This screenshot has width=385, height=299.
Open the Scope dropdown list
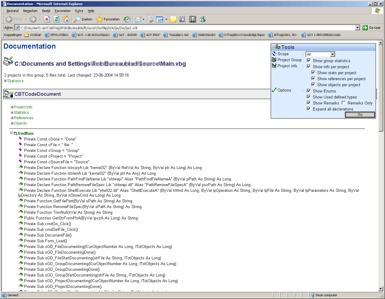coord(332,54)
